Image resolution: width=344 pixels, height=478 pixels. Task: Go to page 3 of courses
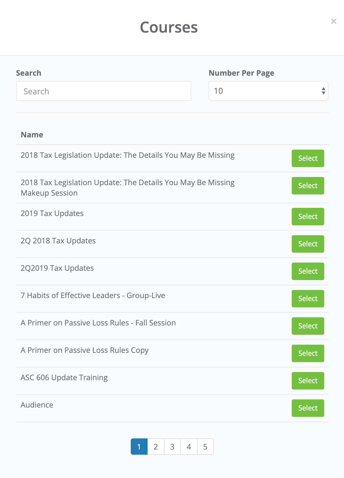tap(172, 447)
